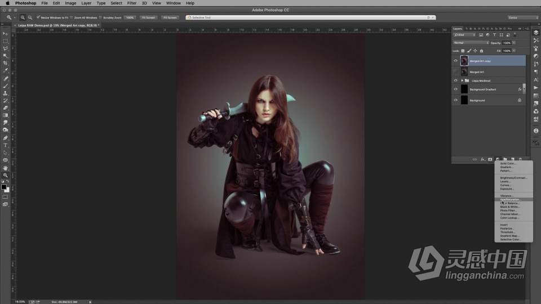Select the Merged Art layer thumbnail
The height and width of the screenshot is (304, 541).
click(x=464, y=71)
